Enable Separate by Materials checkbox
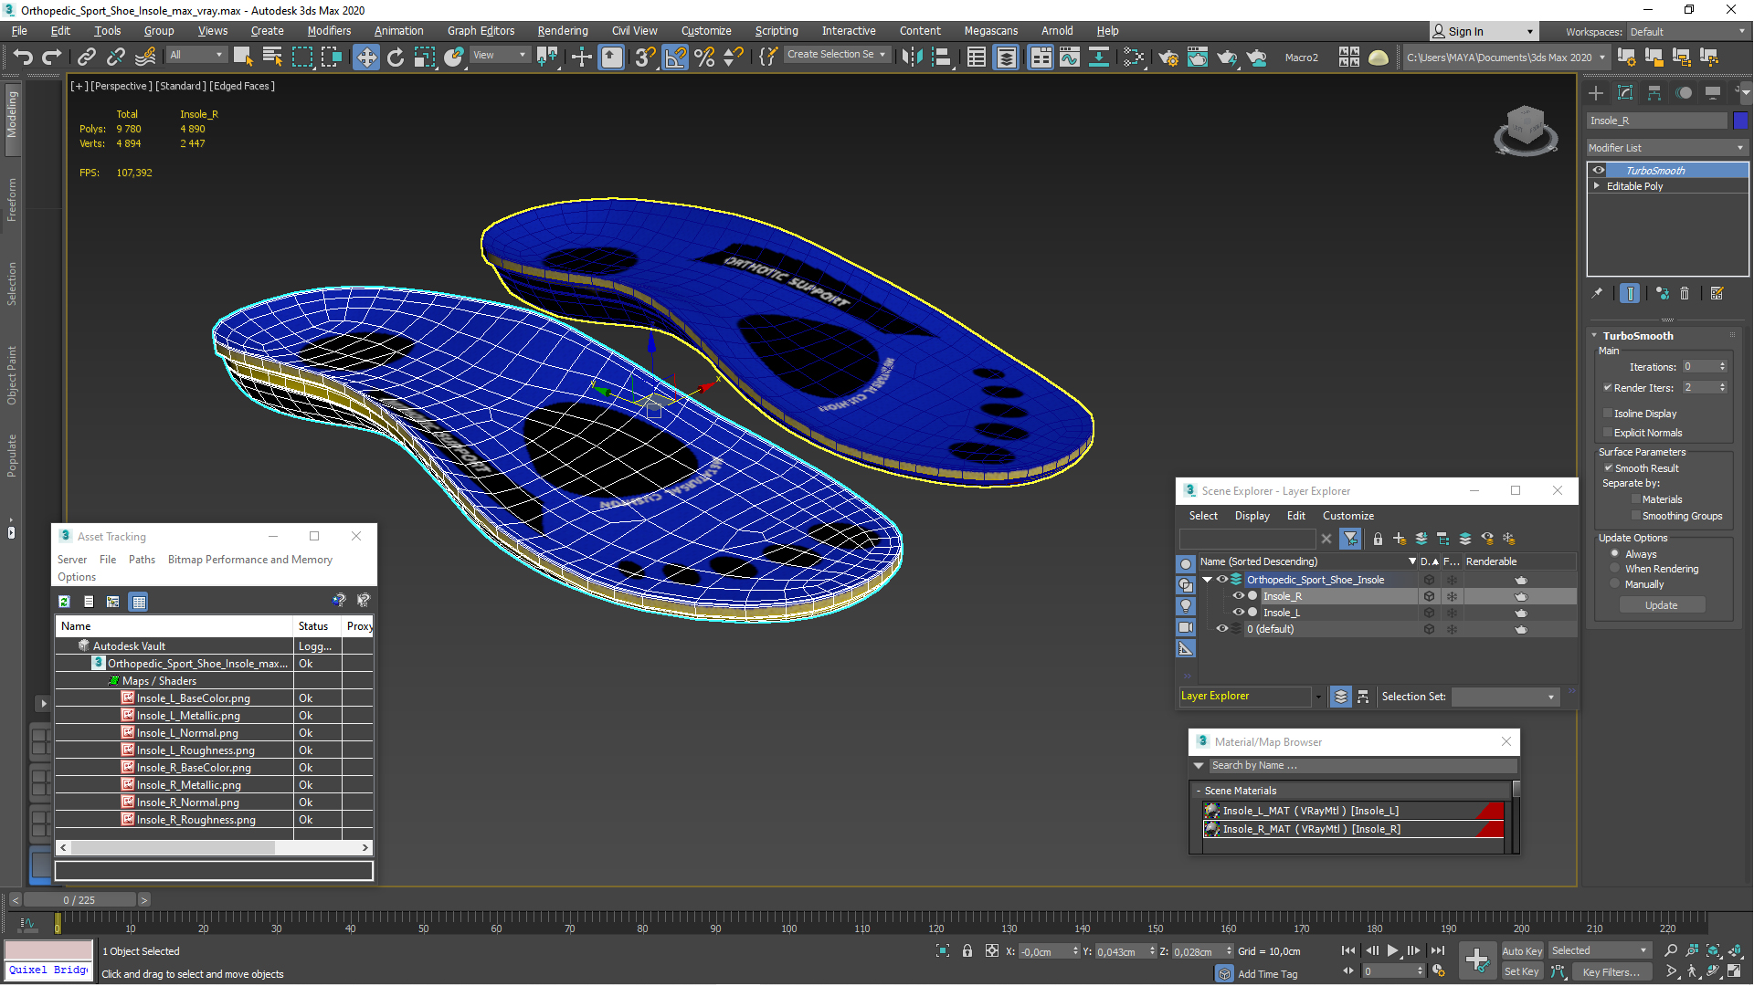The image size is (1754, 986). [1636, 498]
